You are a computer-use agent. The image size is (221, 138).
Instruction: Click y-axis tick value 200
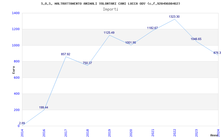(x=17, y=110)
